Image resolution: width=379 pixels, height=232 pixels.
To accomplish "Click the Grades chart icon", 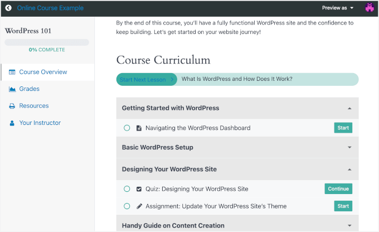I will 12,89.
